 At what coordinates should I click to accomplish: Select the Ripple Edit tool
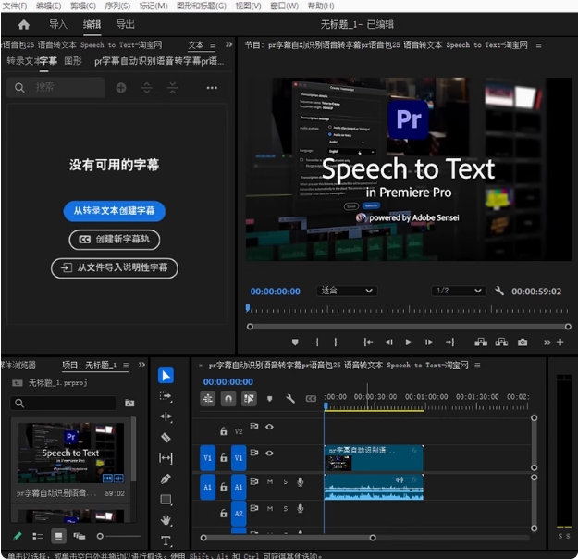tap(166, 416)
